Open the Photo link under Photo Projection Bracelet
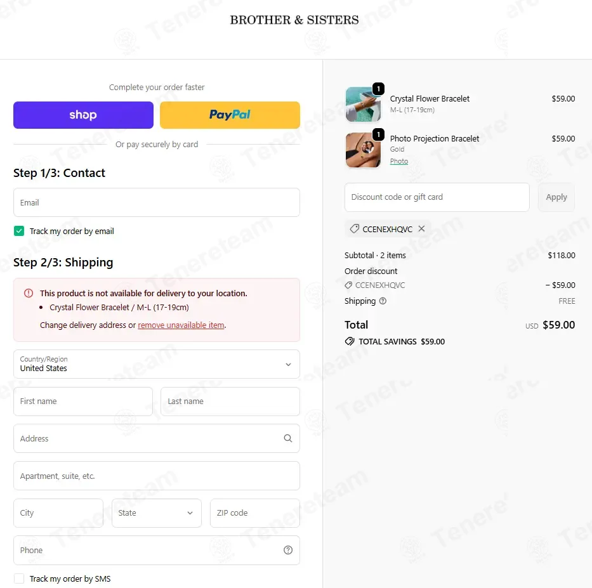 (398, 162)
